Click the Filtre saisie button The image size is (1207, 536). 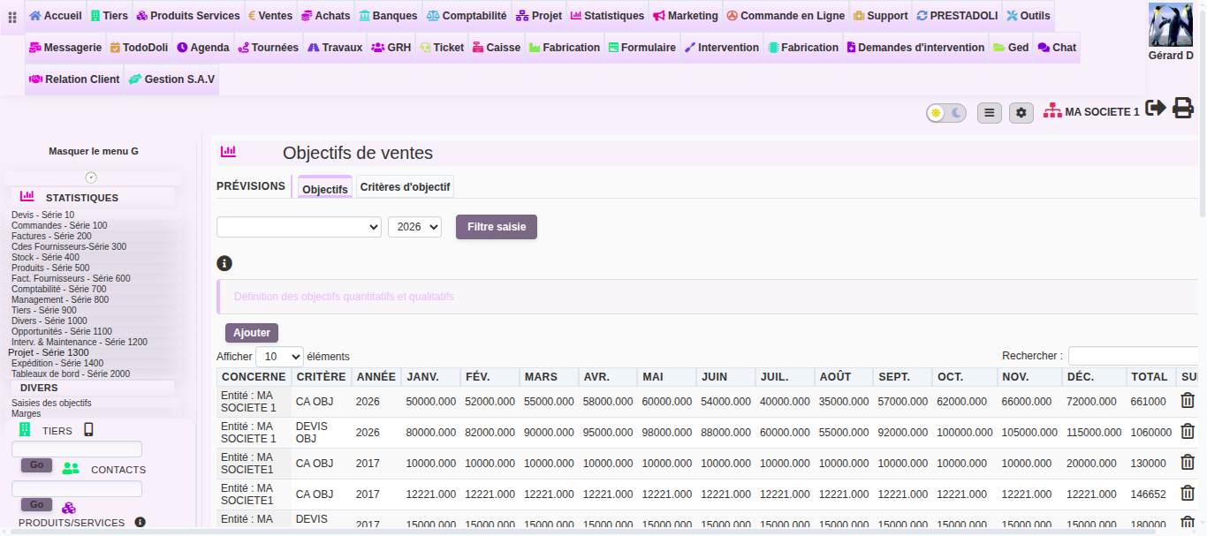coord(497,227)
